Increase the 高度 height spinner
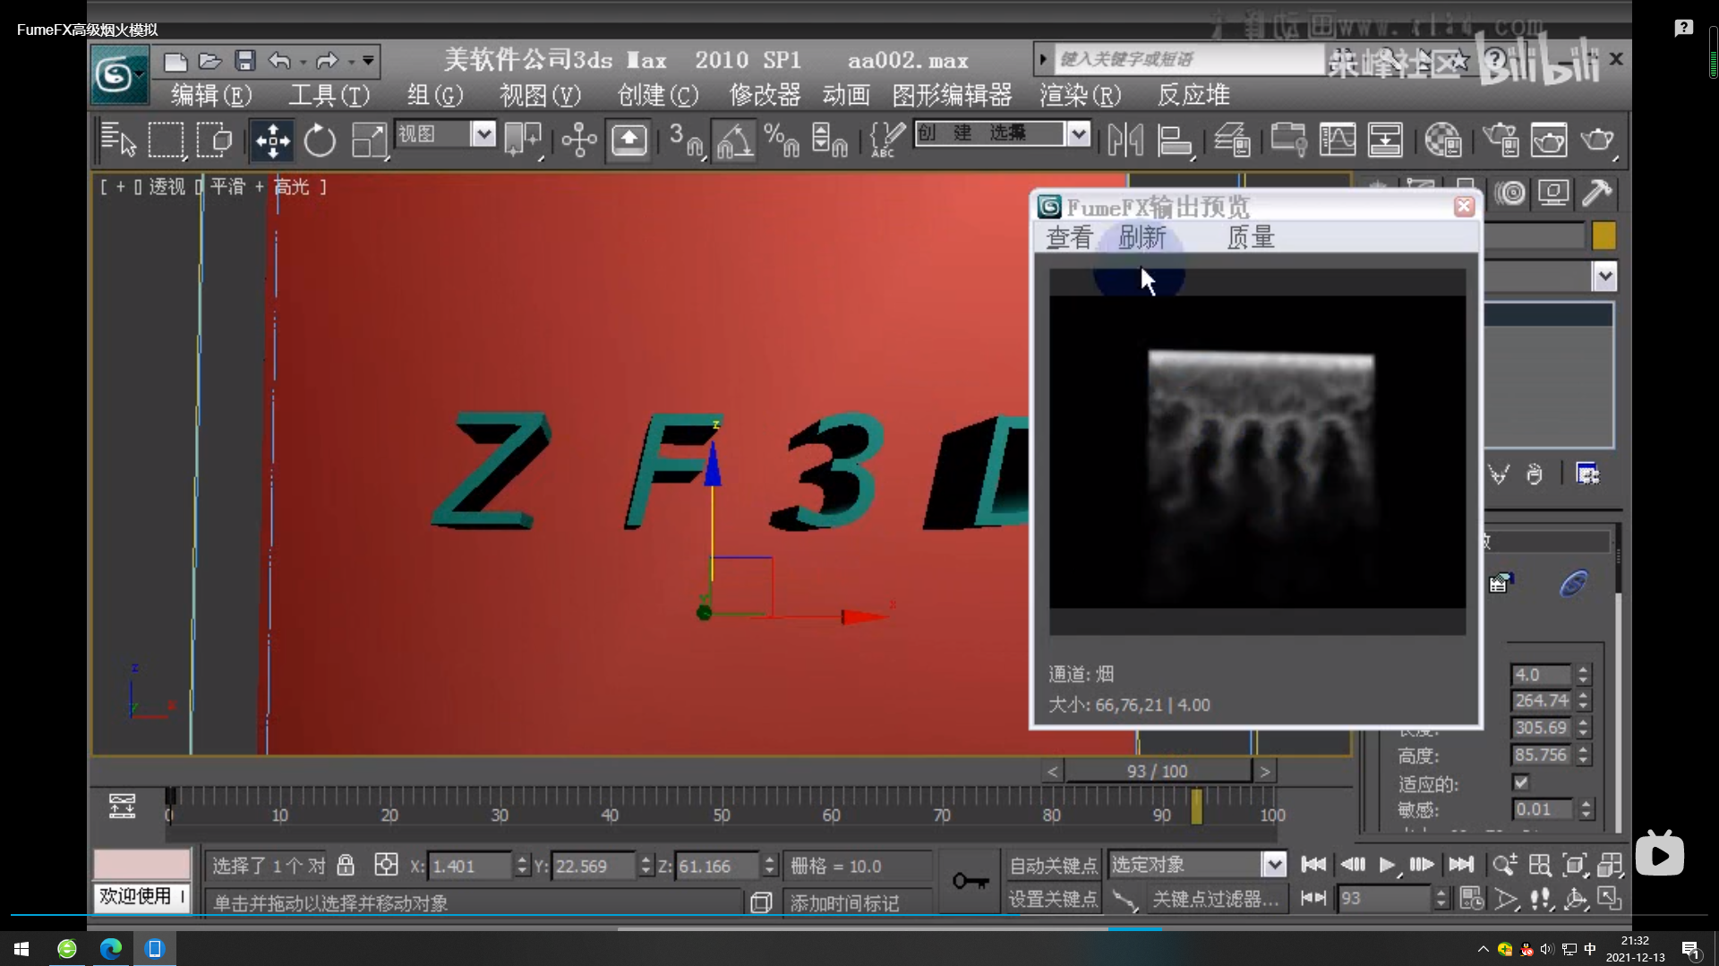This screenshot has height=966, width=1719. coord(1584,749)
